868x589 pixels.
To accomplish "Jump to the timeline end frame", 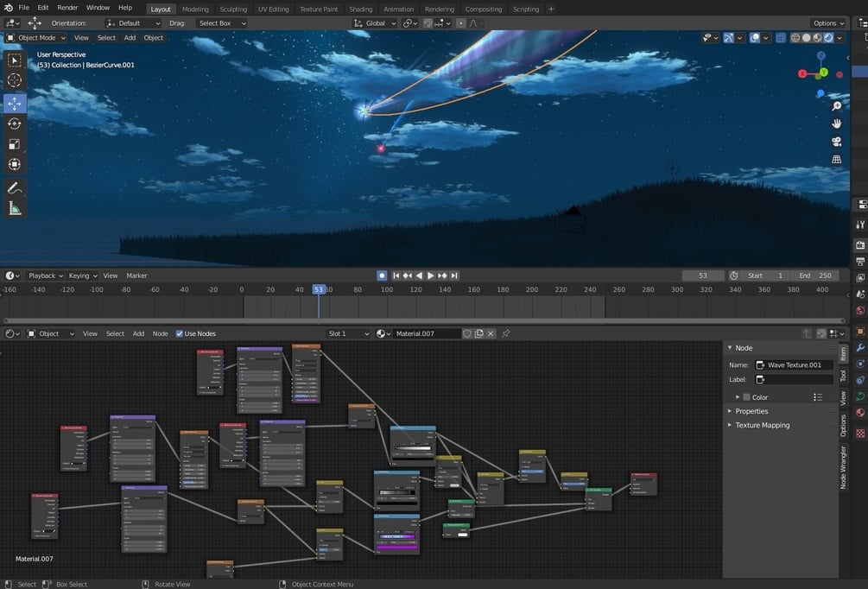I will click(454, 275).
